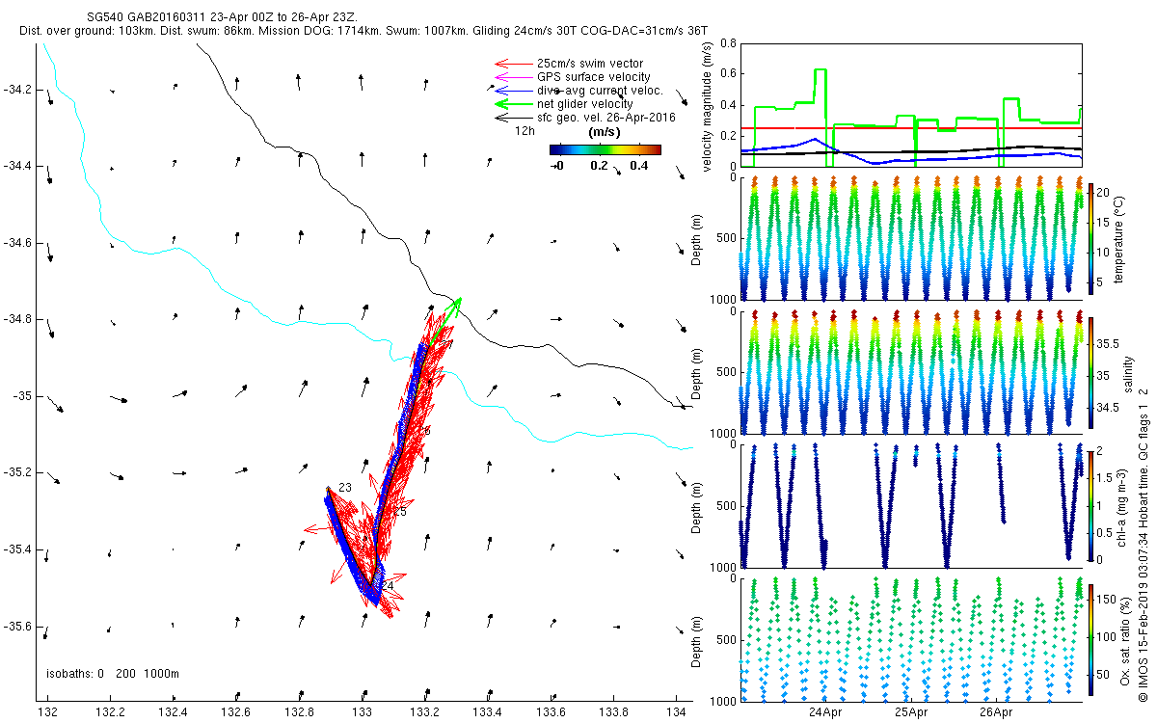Image resolution: width=1157 pixels, height=723 pixels.
Task: Click the 132.6 longitude tick label
Action: point(236,713)
